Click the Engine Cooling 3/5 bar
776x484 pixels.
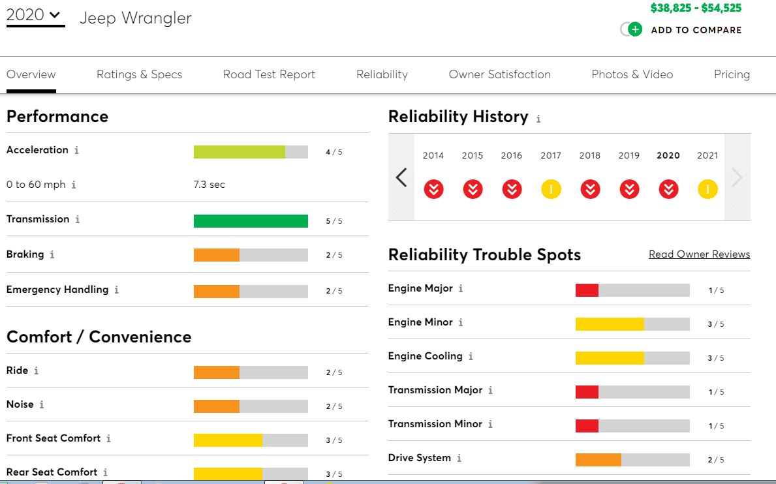coord(632,358)
